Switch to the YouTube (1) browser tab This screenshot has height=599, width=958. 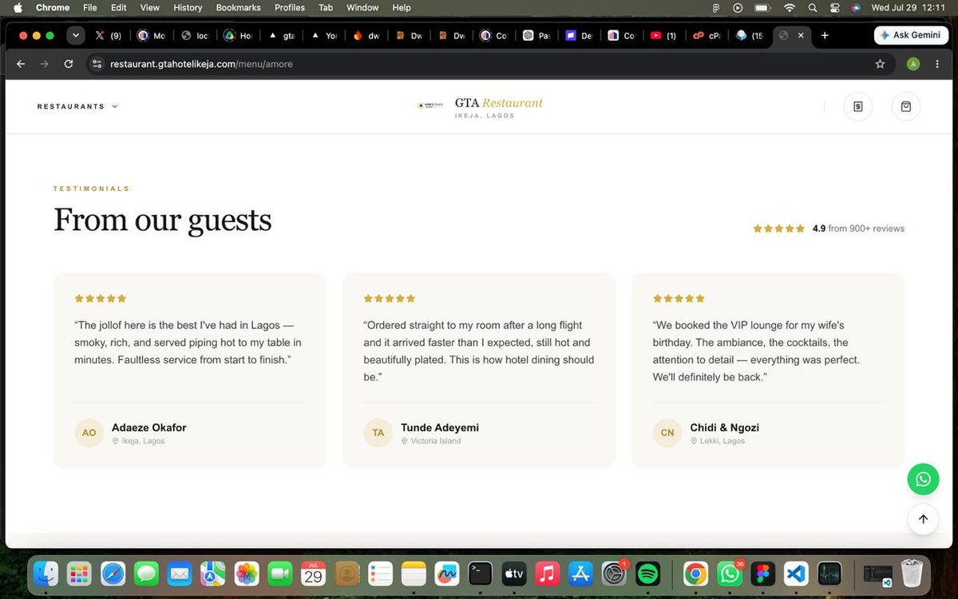tap(663, 35)
